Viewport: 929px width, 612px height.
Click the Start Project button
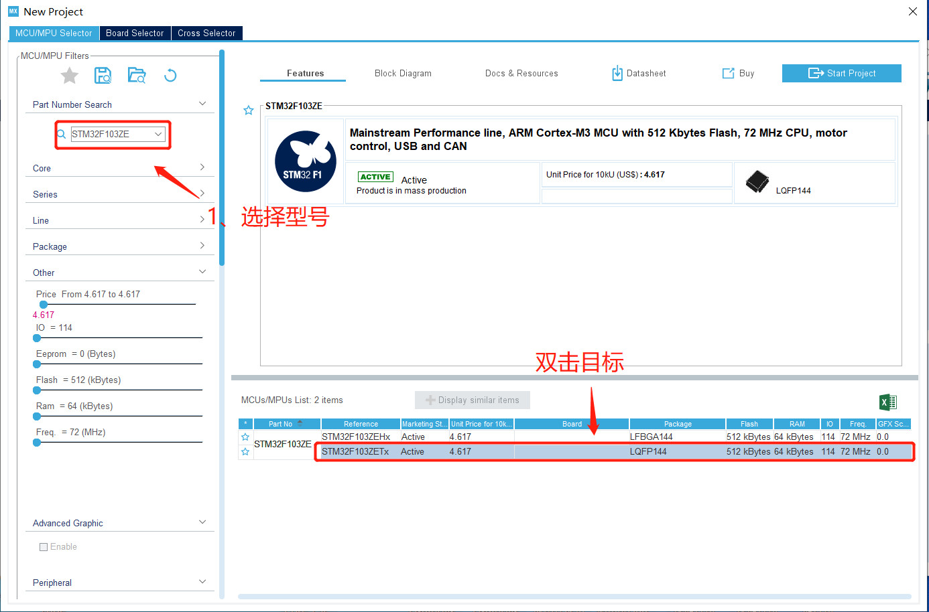coord(842,74)
